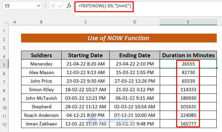Select column C header
The height and width of the screenshot is (132, 222).
86,22
